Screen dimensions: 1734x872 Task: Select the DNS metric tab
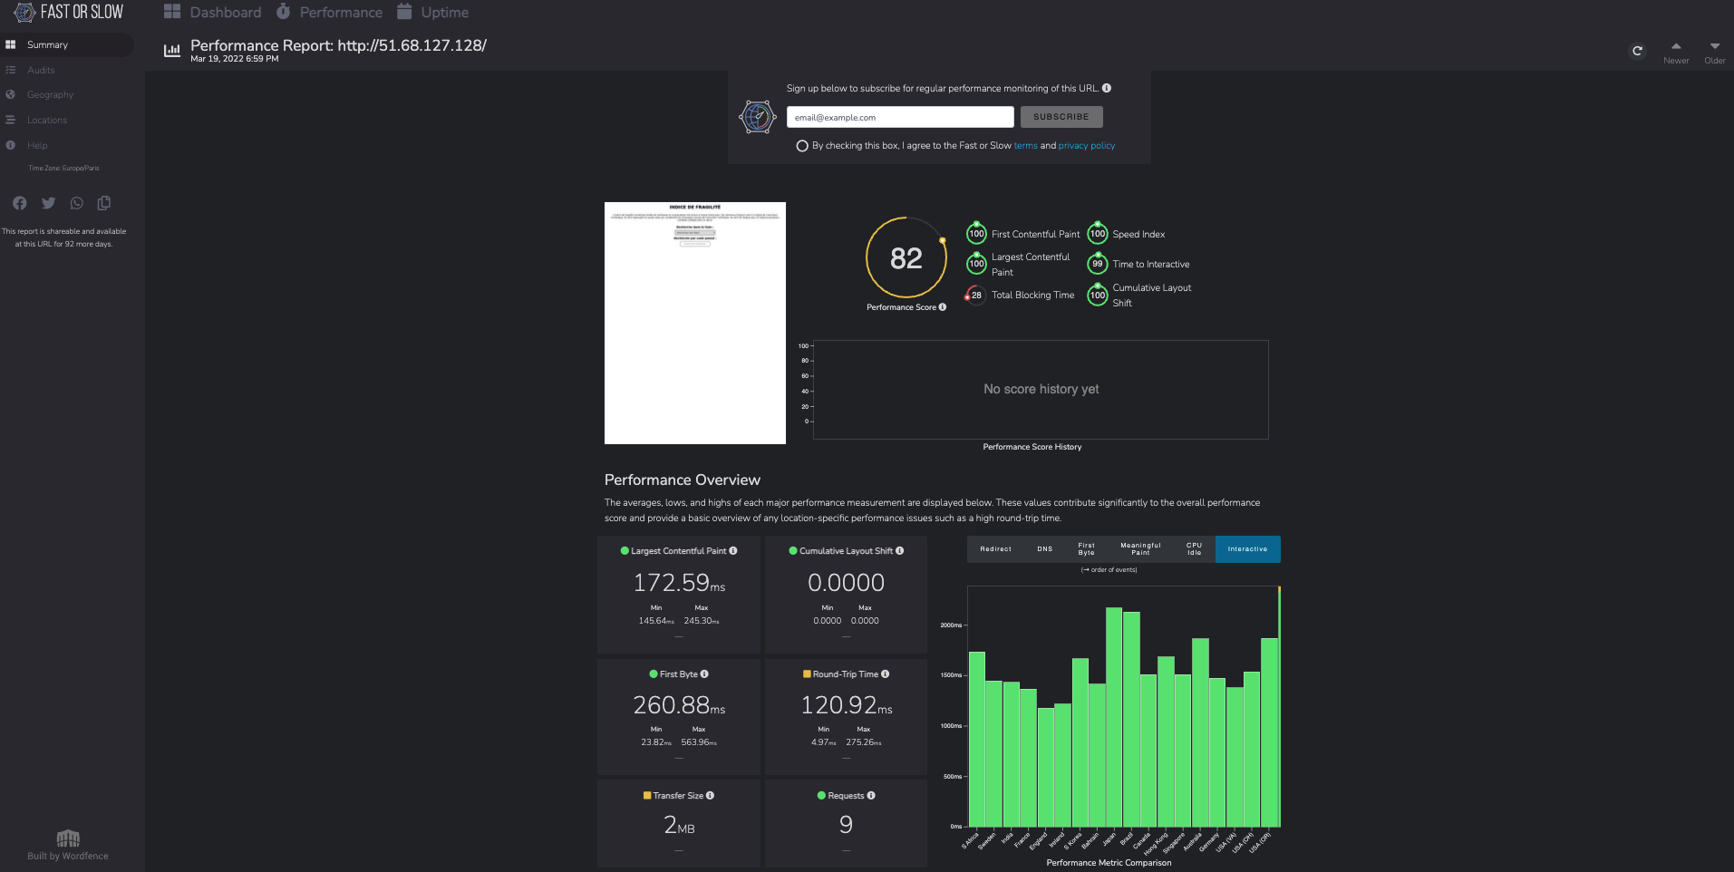[1045, 549]
